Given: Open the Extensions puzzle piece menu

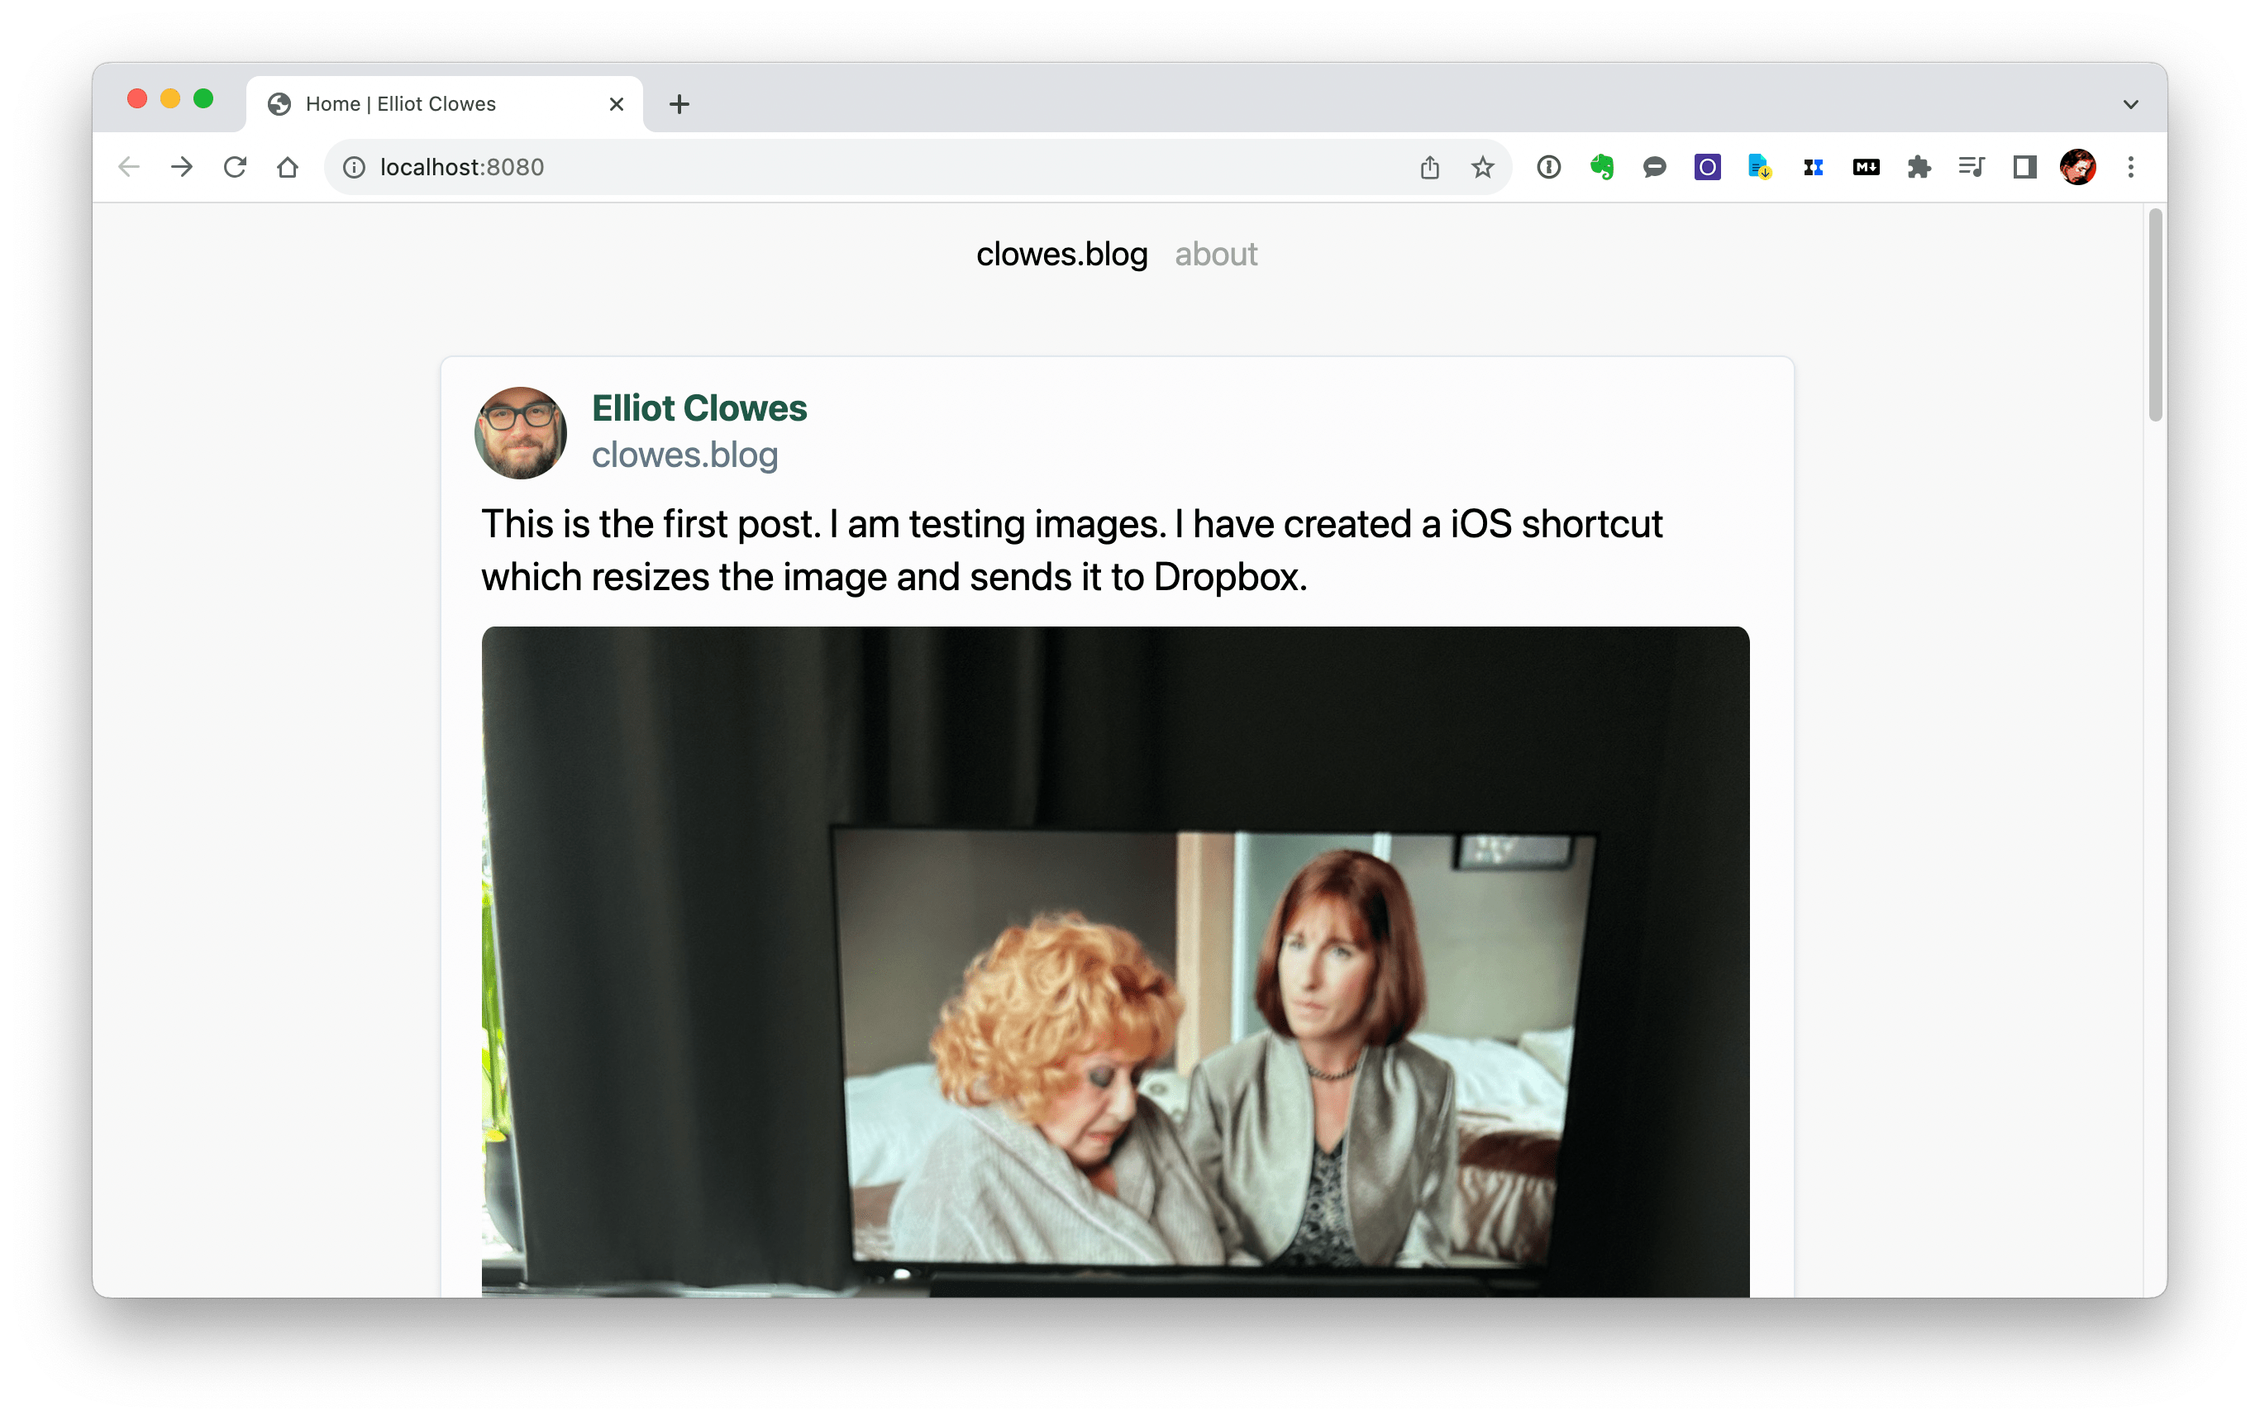Looking at the screenshot, I should tap(1919, 167).
